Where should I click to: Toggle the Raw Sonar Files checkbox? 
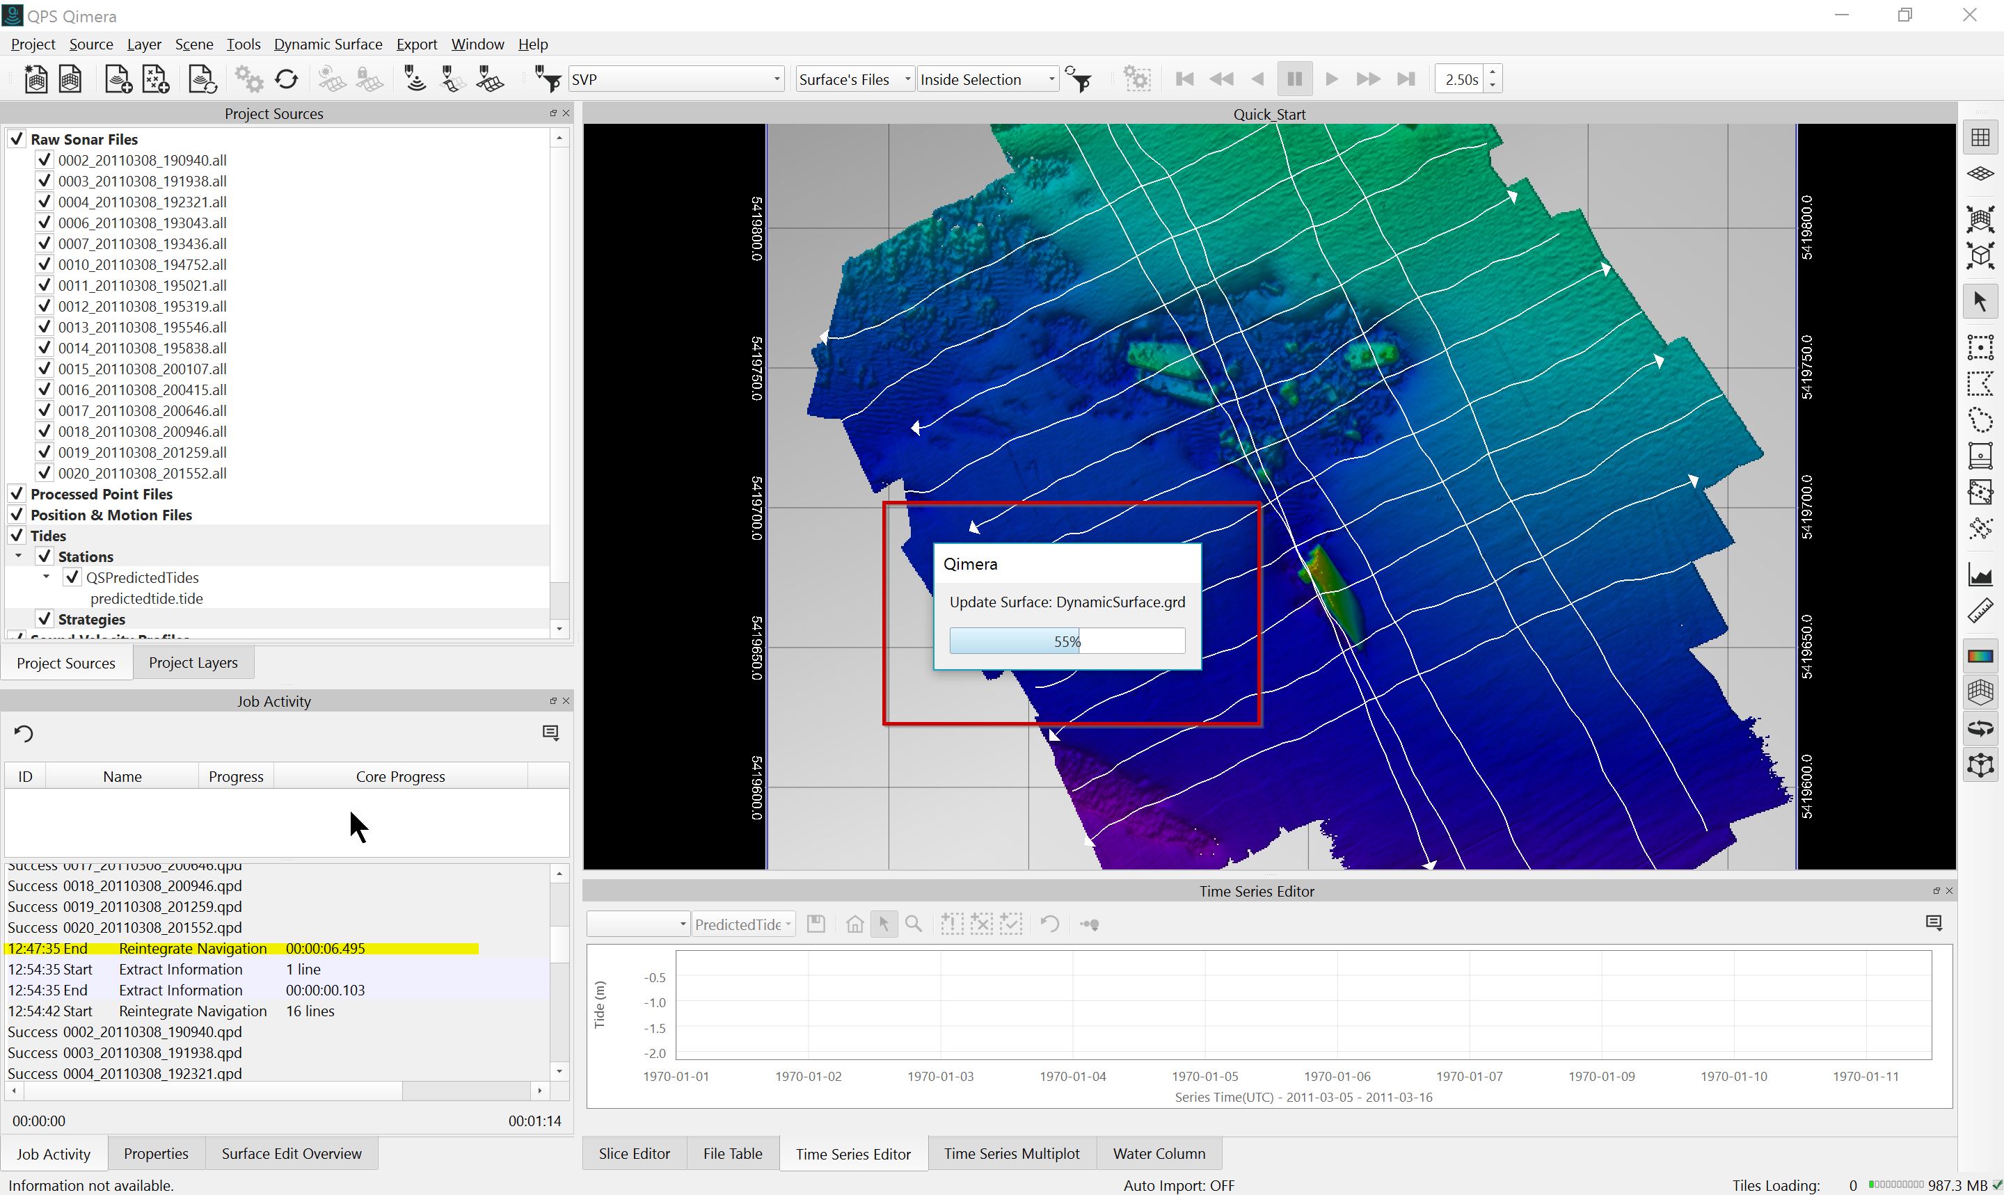(x=17, y=138)
